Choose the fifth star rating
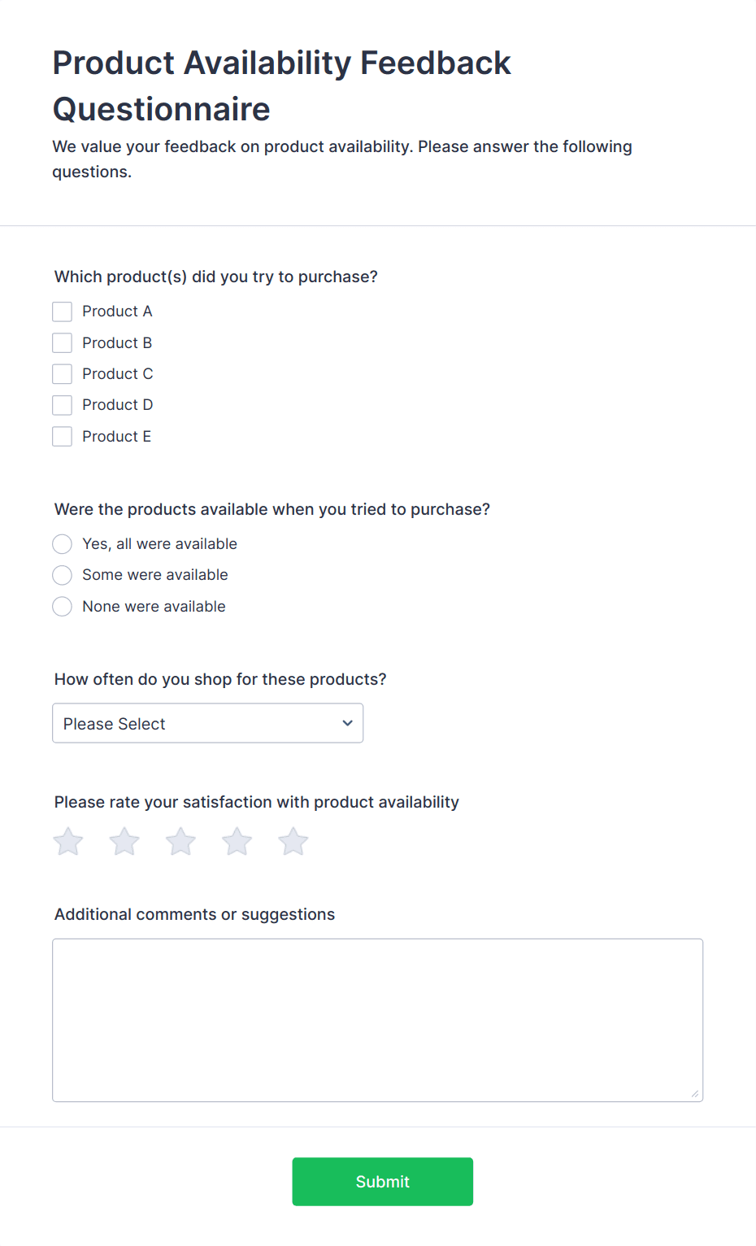 click(x=293, y=842)
